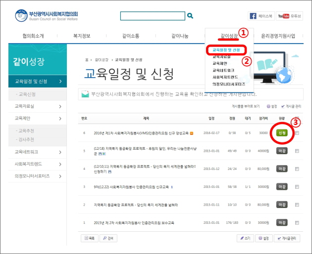Viewport: 312px width, 254px height.
Task: Open the 9차(12.22) 신규교육 post title
Action: pyautogui.click(x=131, y=187)
